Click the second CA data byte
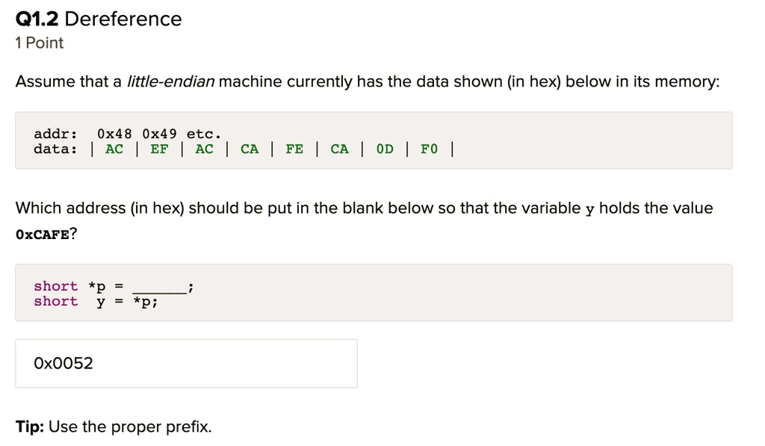 [340, 149]
